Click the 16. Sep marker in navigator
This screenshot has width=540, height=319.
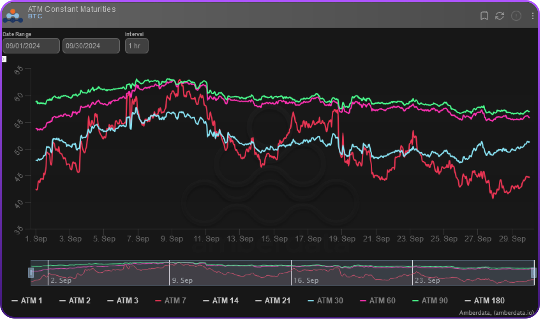[306, 281]
